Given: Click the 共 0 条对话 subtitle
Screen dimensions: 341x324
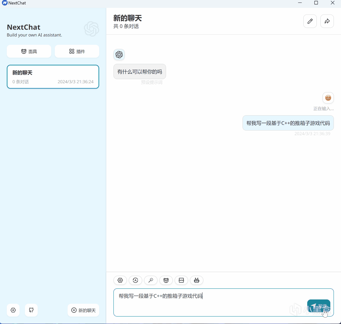Looking at the screenshot, I should 126,26.
